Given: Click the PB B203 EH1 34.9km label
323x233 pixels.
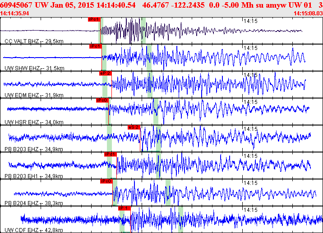Looking at the screenshot, I should click(x=34, y=176).
